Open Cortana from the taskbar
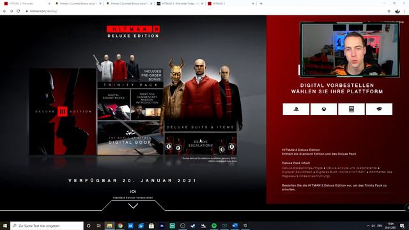 tap(88, 226)
